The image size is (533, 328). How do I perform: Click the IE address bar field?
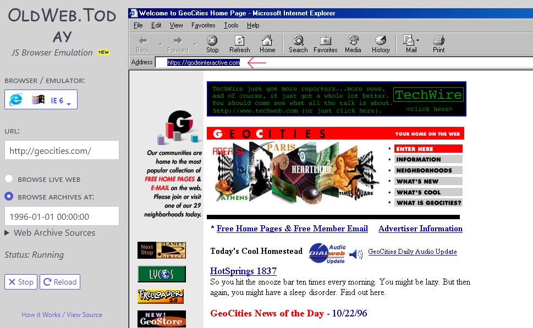coord(344,63)
